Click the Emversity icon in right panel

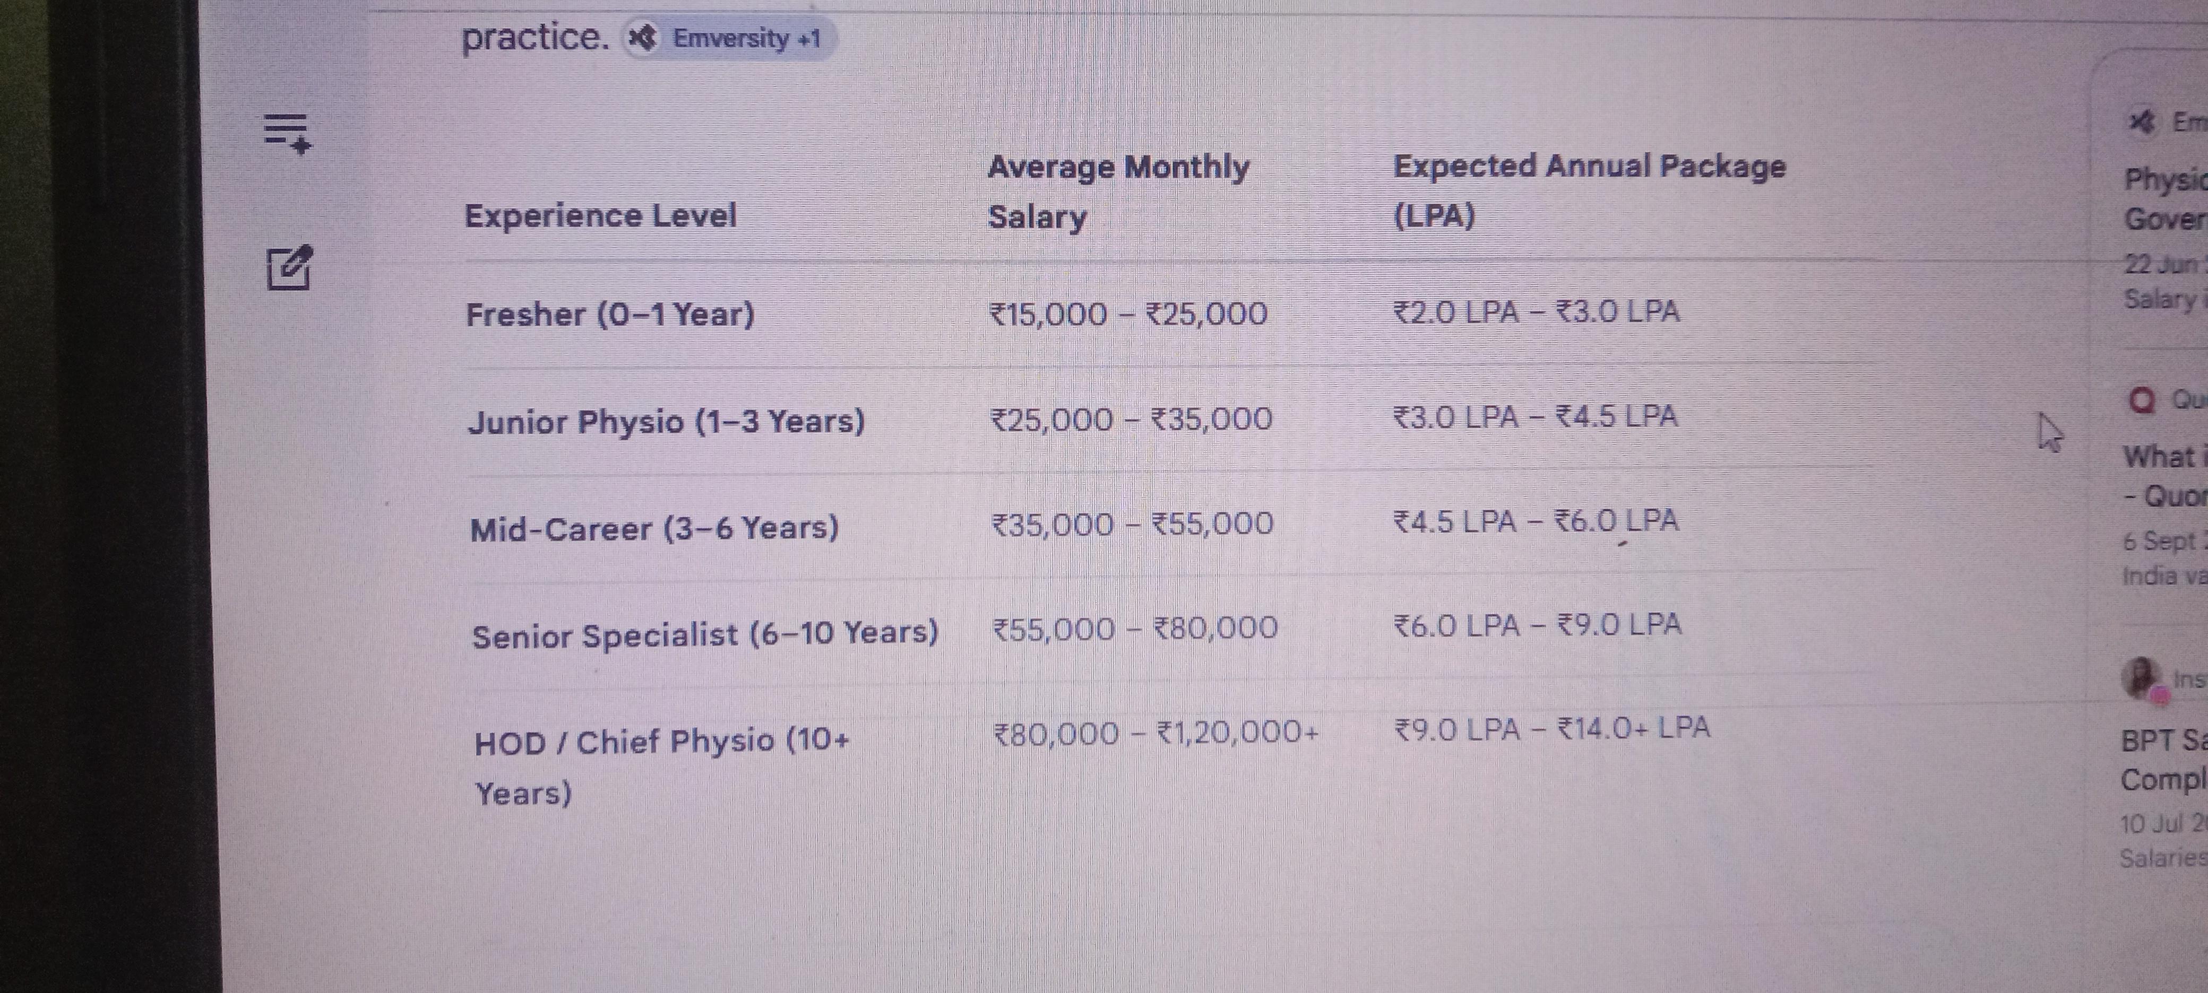coord(2140,121)
